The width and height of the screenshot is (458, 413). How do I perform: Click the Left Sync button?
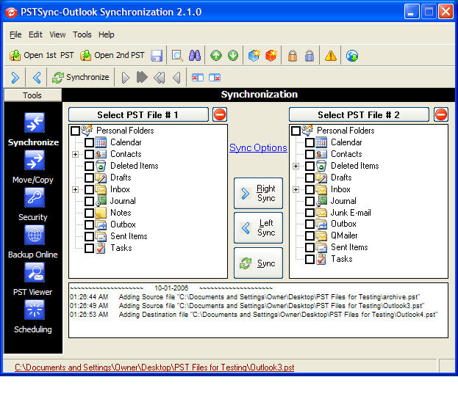point(258,227)
